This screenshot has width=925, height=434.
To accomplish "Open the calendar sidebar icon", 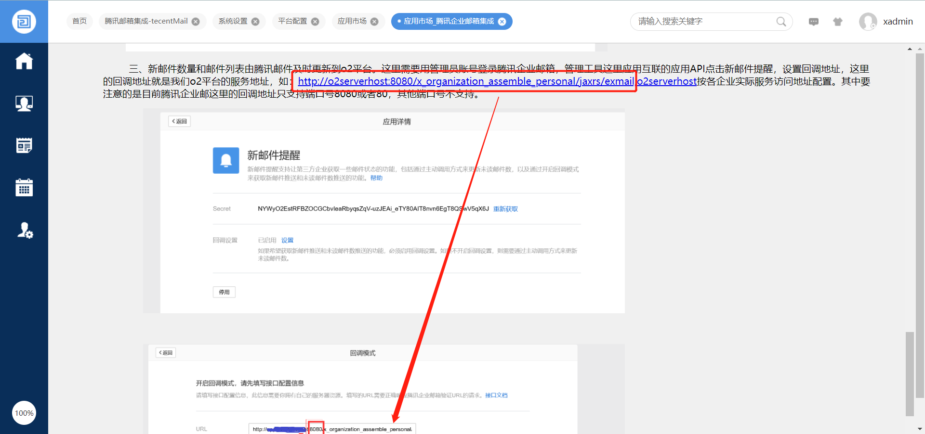I will (24, 187).
